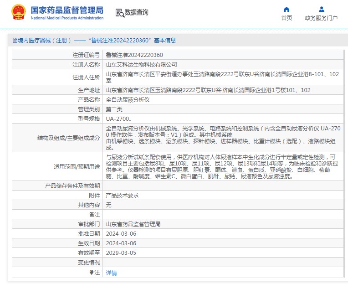
Task: Click the national emblem logo
Action: coord(19,12)
